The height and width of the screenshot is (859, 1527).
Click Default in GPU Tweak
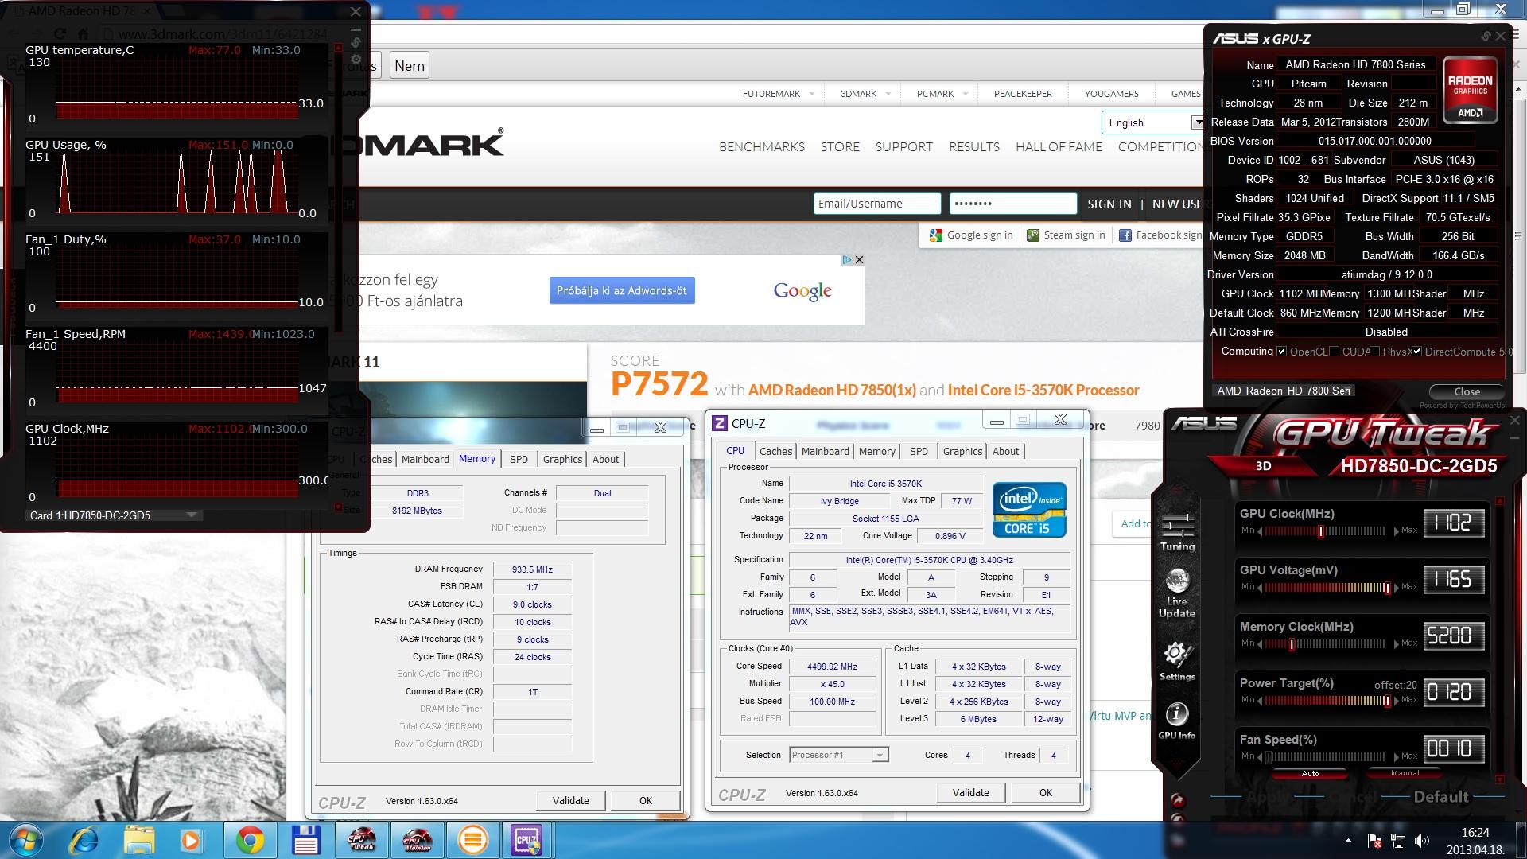pos(1440,797)
